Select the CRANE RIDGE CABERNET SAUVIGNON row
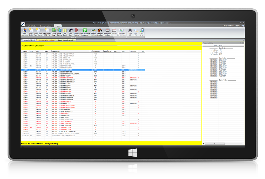Viewport: 265px width, 179px height. pyautogui.click(x=83, y=134)
